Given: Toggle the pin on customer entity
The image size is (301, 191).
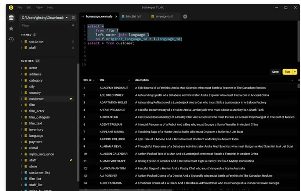Looking at the screenshot, I should [x=71, y=99].
